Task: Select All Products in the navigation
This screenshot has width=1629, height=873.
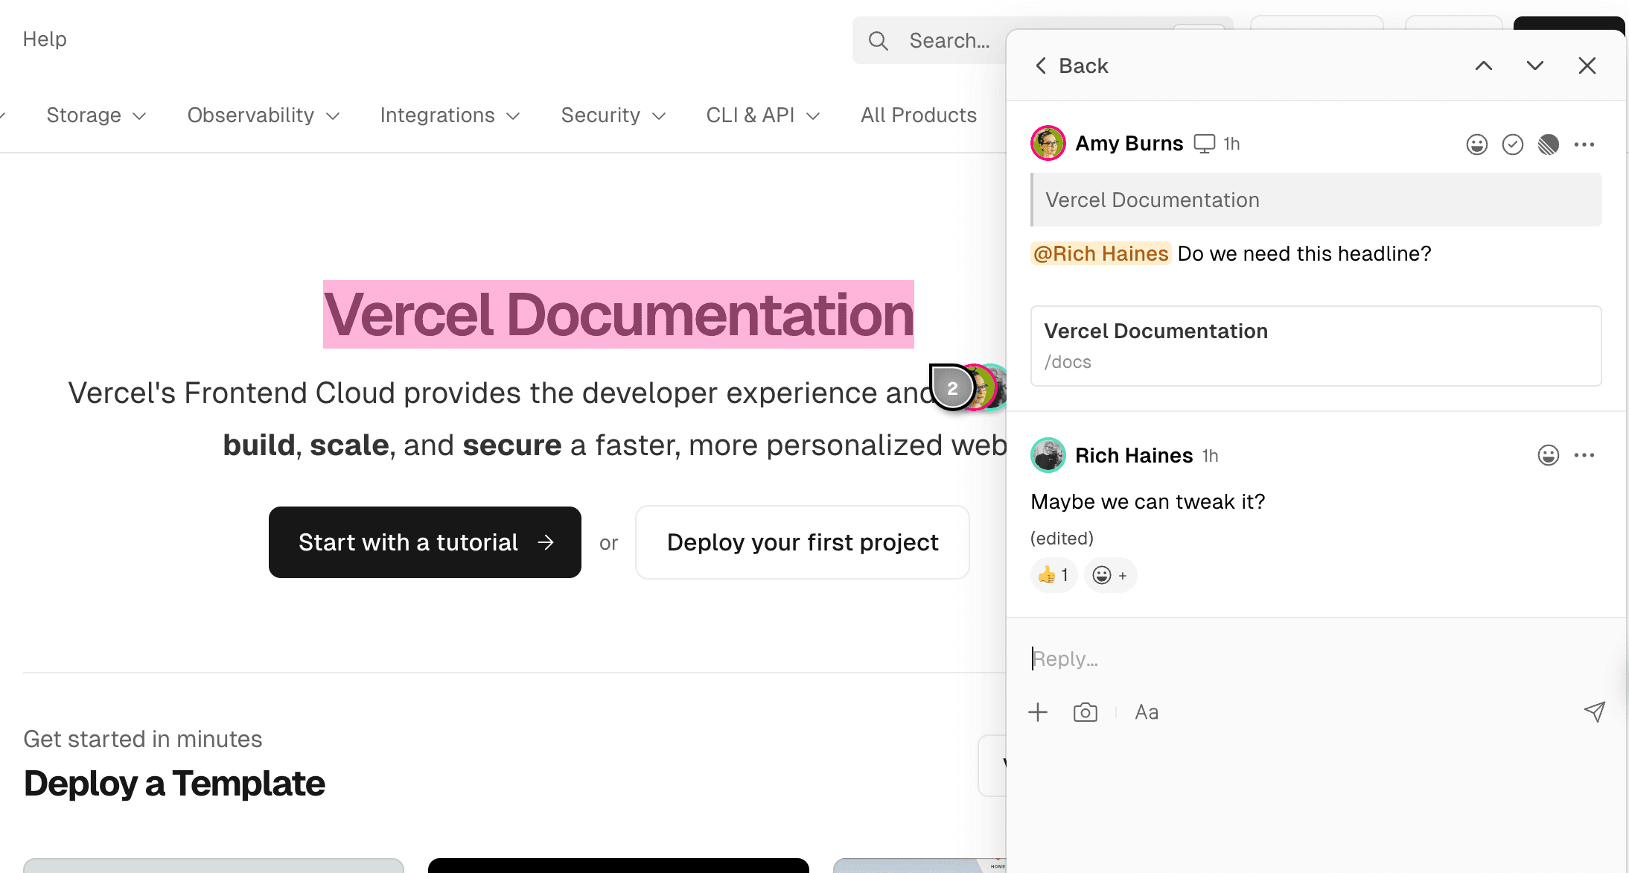Action: [x=918, y=115]
